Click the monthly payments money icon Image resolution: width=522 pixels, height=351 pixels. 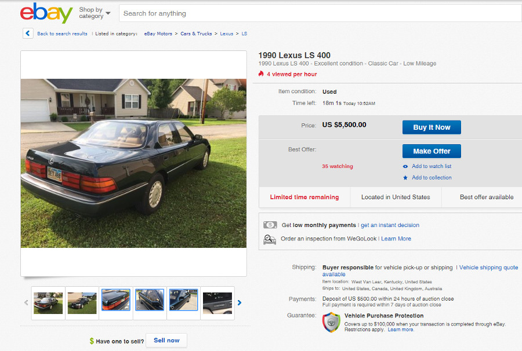(x=270, y=225)
